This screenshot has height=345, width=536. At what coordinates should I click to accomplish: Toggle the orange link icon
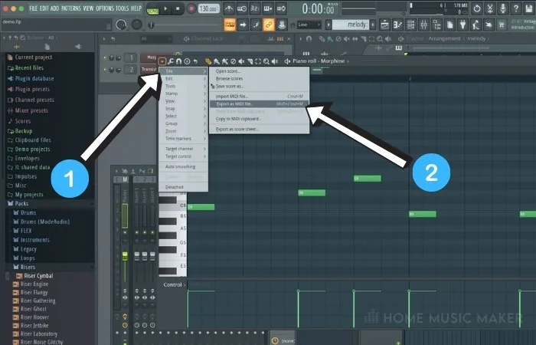[269, 25]
